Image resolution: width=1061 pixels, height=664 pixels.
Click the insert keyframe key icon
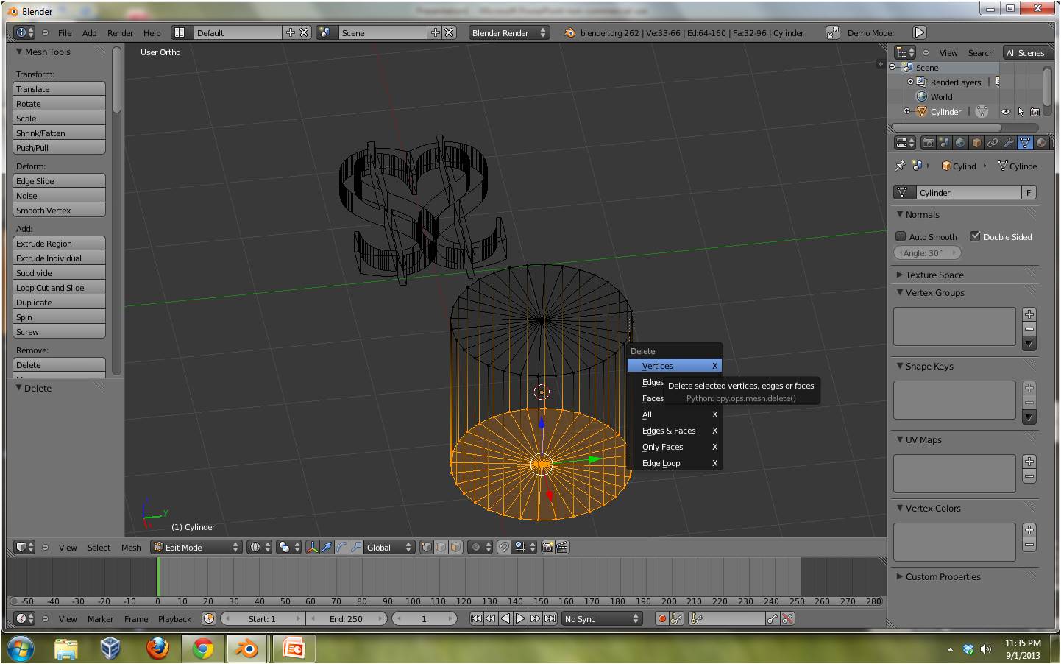point(773,619)
